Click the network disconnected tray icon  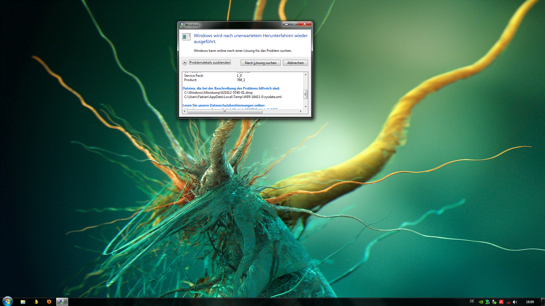(x=508, y=302)
